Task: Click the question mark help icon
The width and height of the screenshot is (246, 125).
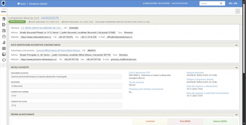Action: click(4, 37)
